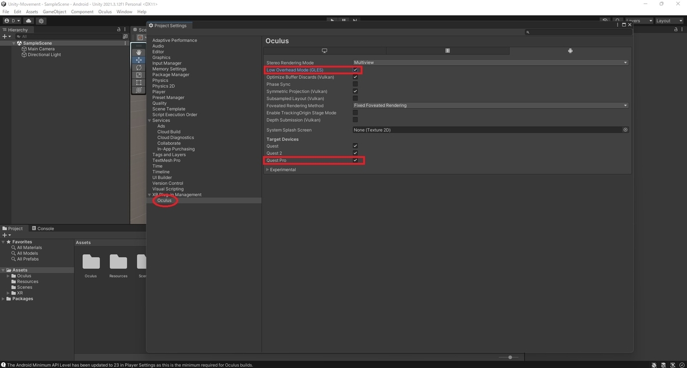687x368 pixels.
Task: Select Oculus under XR Plug-in Management
Action: pos(164,201)
